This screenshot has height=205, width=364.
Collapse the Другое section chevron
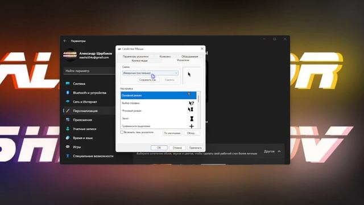[279, 151]
